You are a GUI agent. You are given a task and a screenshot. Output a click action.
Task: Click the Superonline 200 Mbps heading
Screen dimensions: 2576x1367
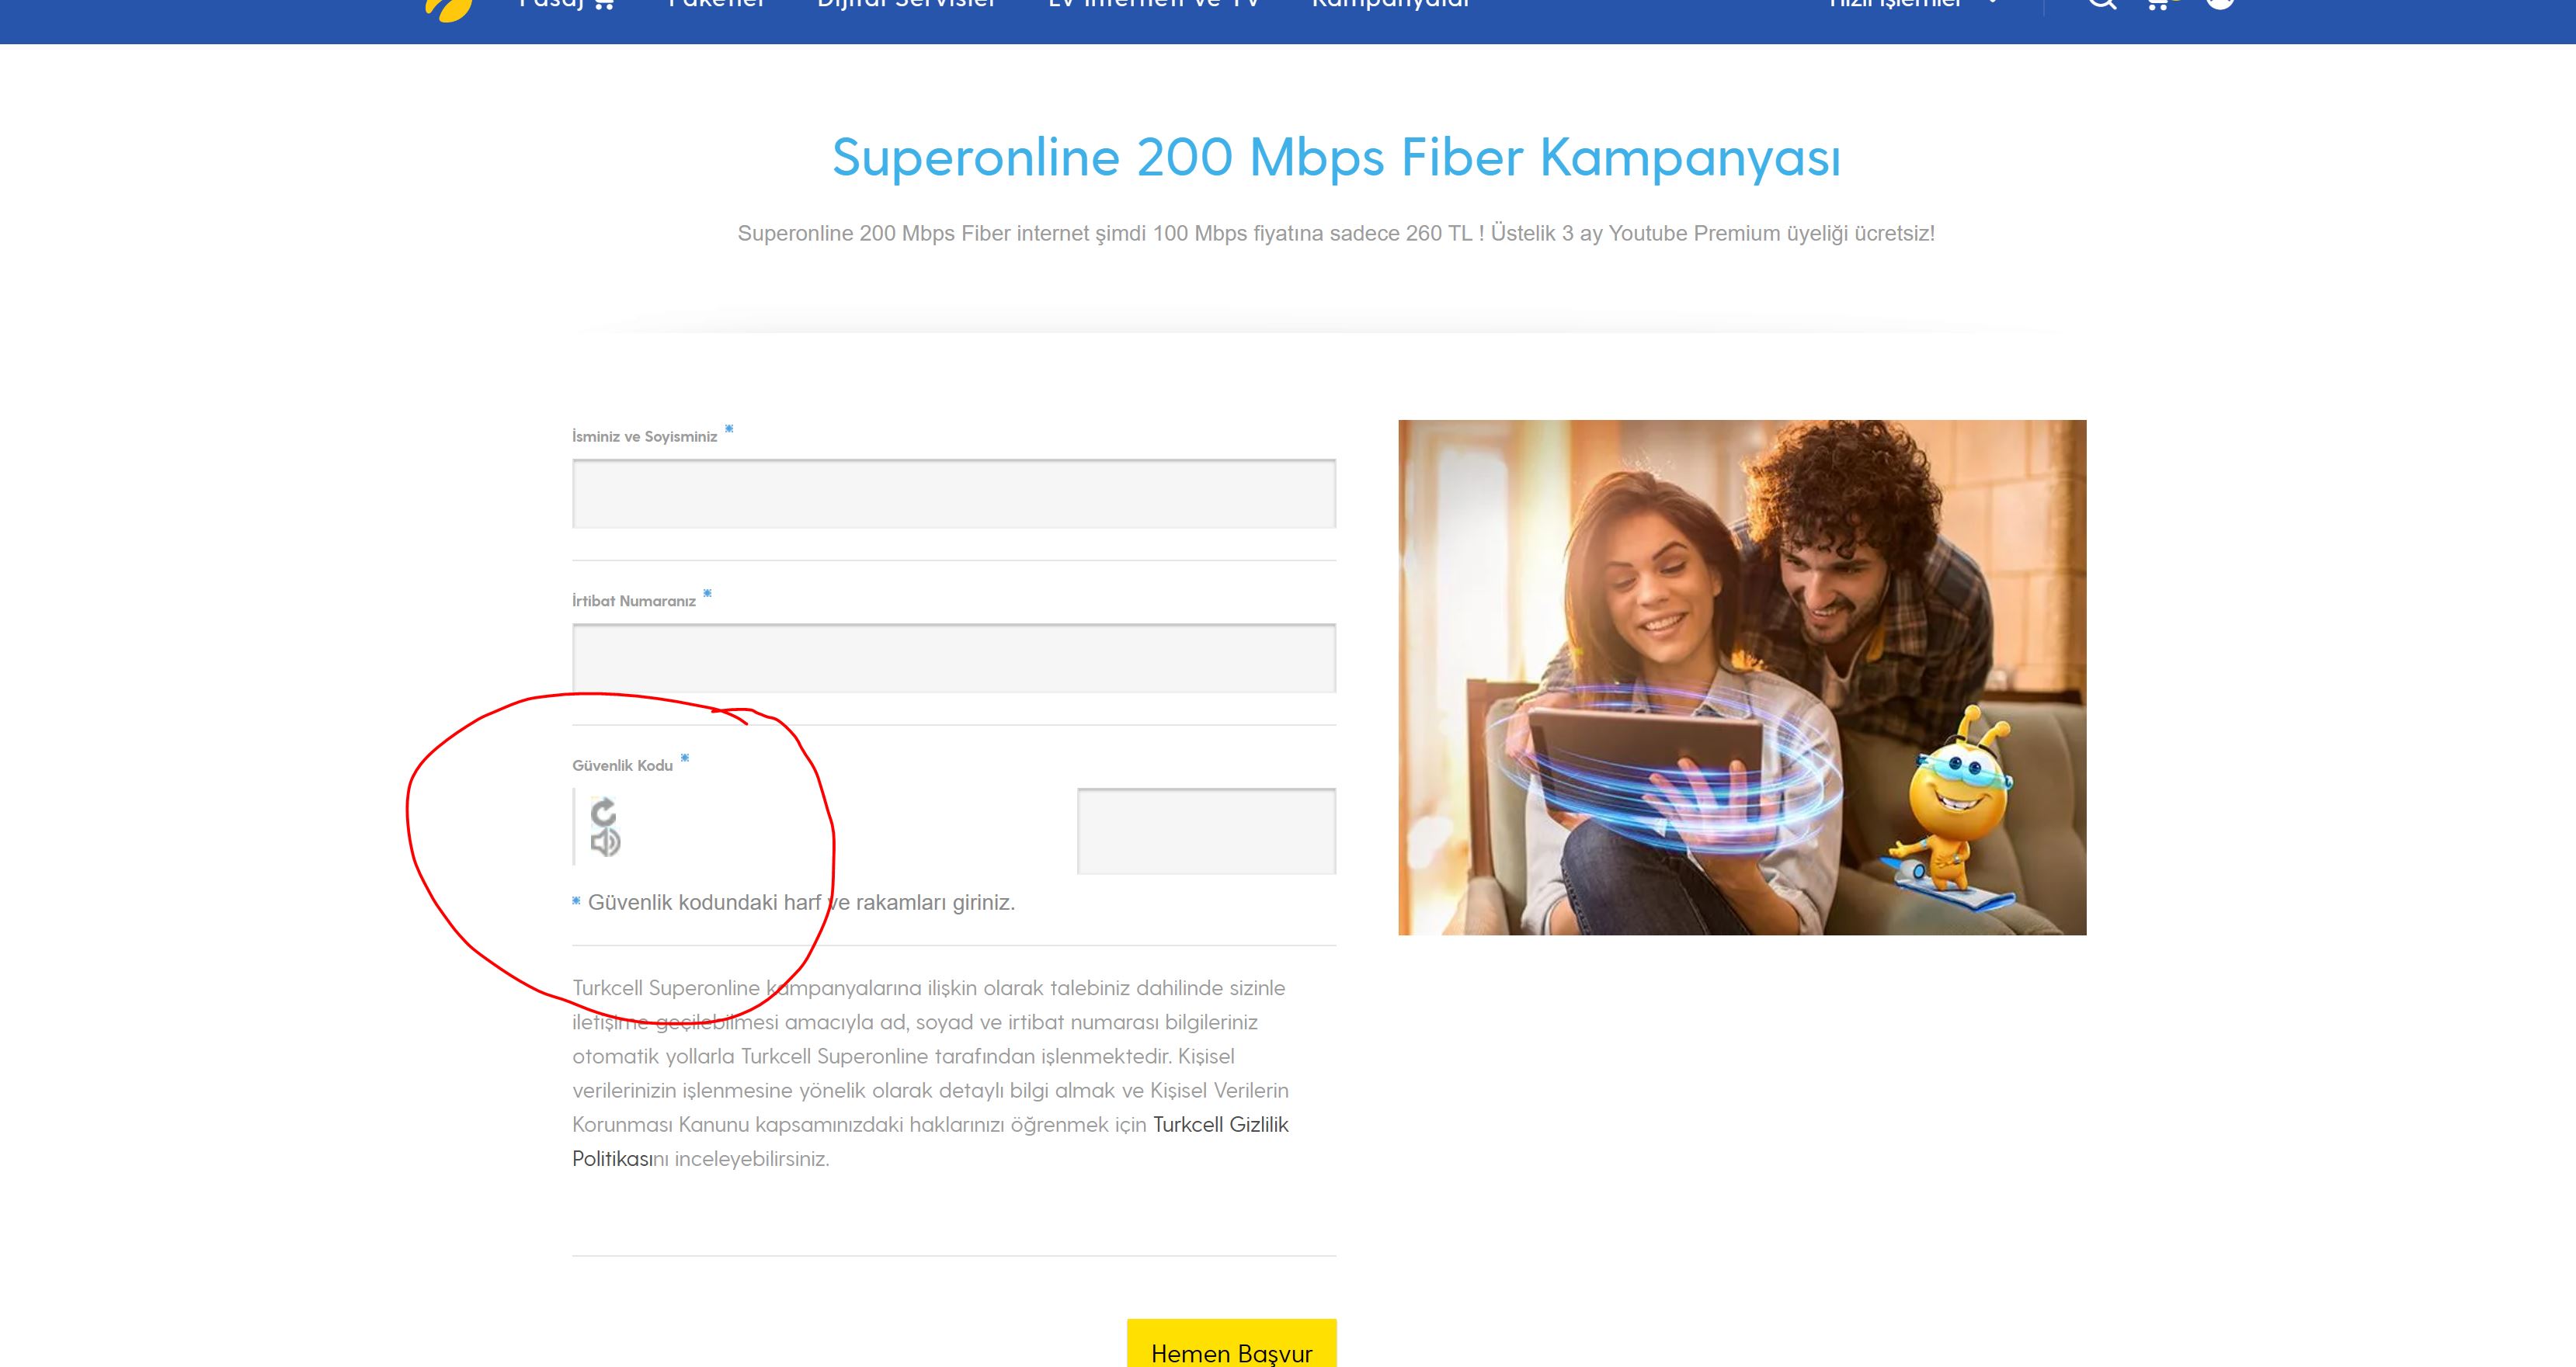1336,157
